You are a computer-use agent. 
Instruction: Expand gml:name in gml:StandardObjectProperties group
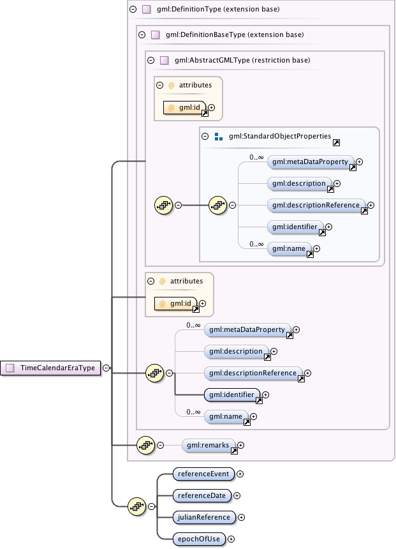(316, 249)
